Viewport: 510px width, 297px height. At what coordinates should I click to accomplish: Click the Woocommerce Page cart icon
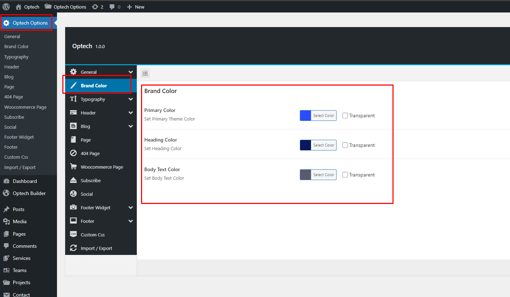click(x=73, y=167)
